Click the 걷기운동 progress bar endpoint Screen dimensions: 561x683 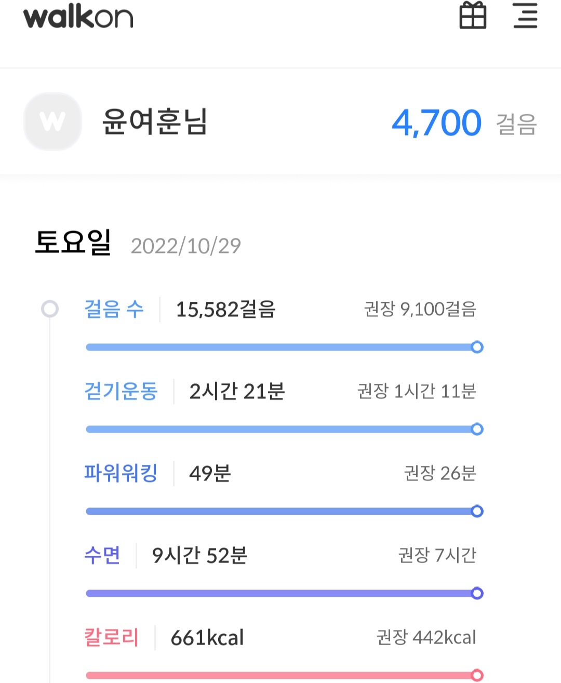pyautogui.click(x=477, y=429)
